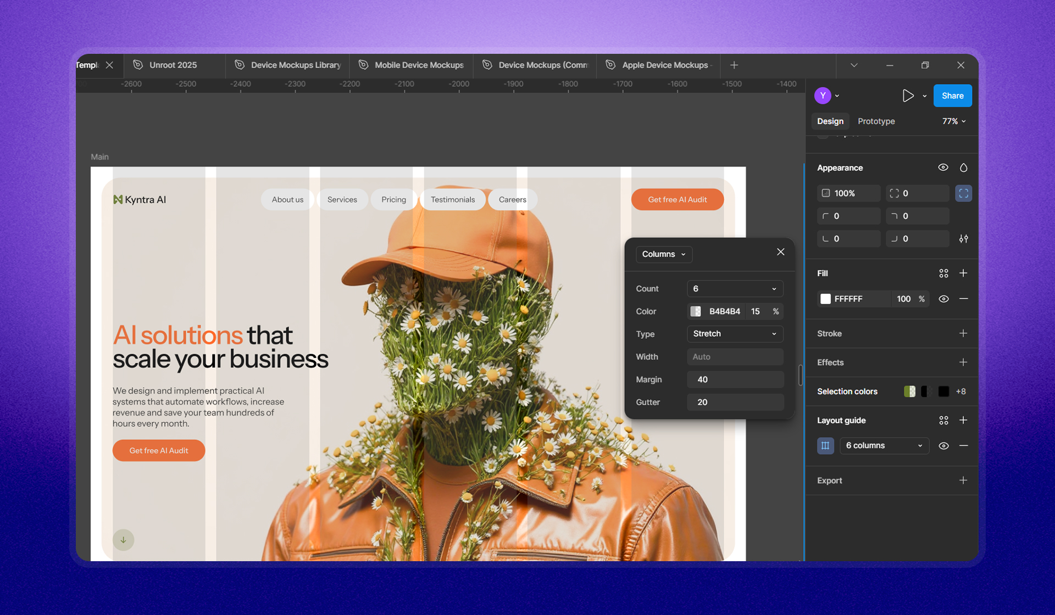Toggle 6 columns layout guide visibility
Screen dimensions: 1055x615
[x=943, y=446]
